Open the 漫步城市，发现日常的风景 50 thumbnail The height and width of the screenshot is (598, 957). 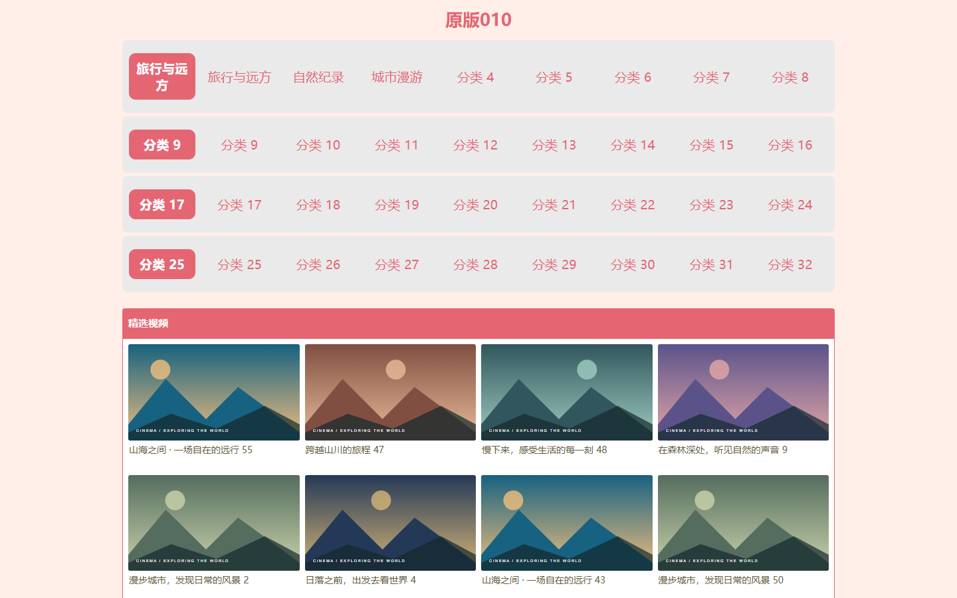[x=743, y=523]
